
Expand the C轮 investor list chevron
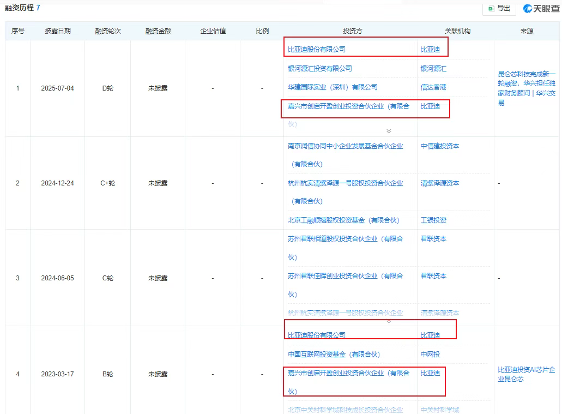point(389,321)
